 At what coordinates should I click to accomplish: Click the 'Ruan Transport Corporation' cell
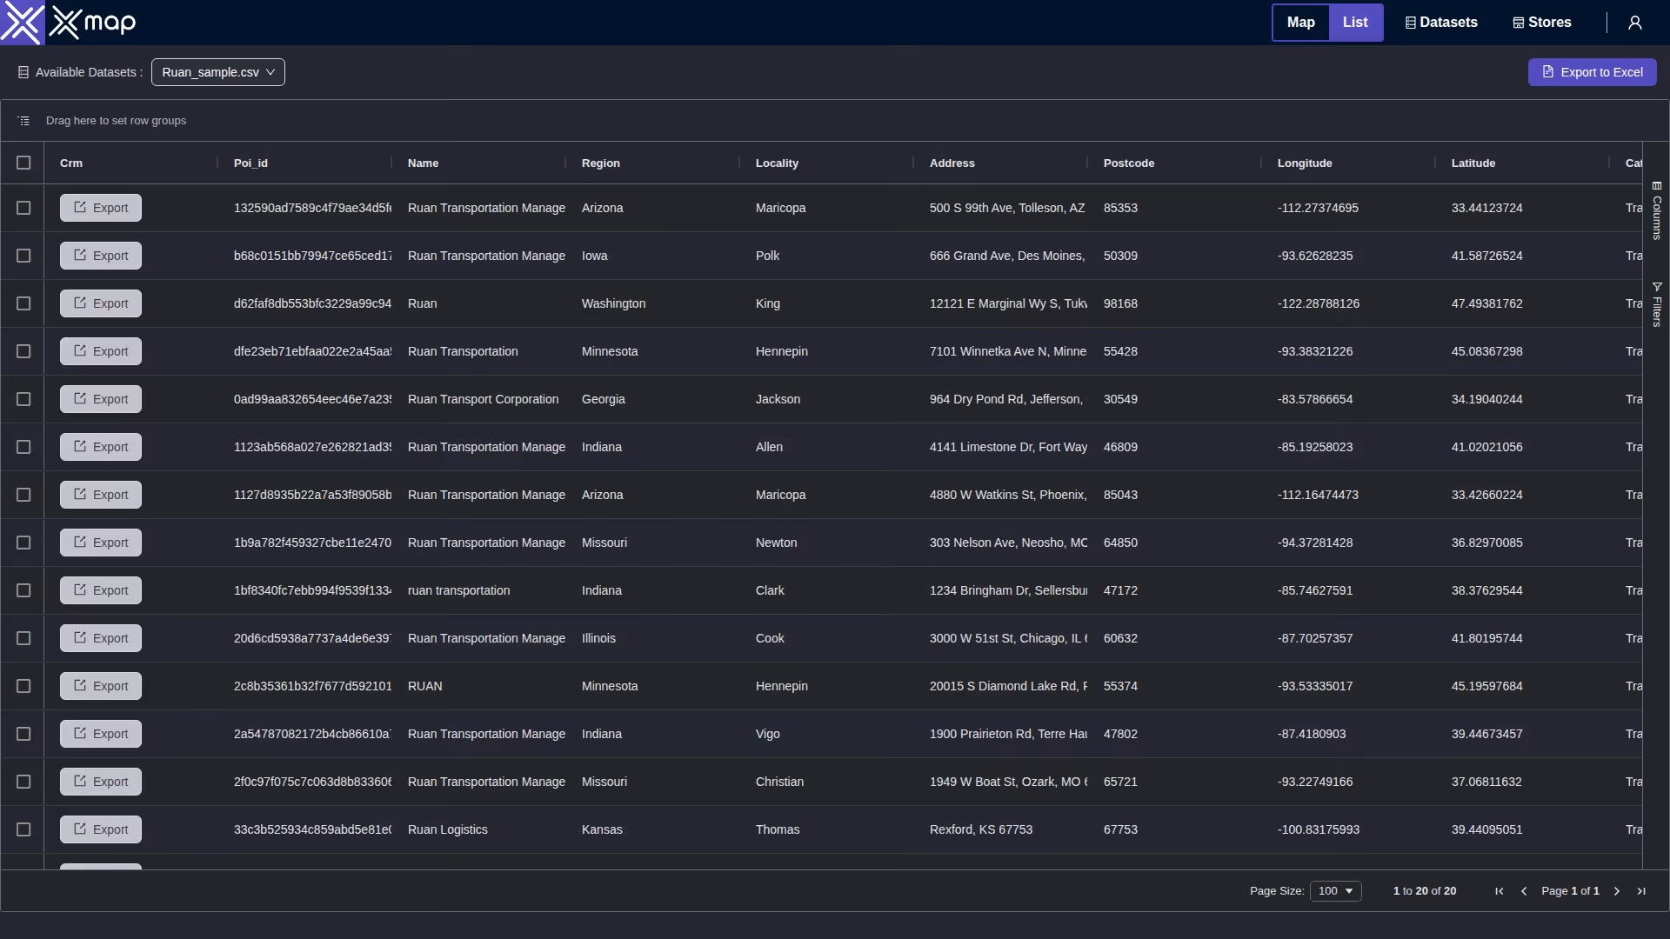tap(484, 399)
